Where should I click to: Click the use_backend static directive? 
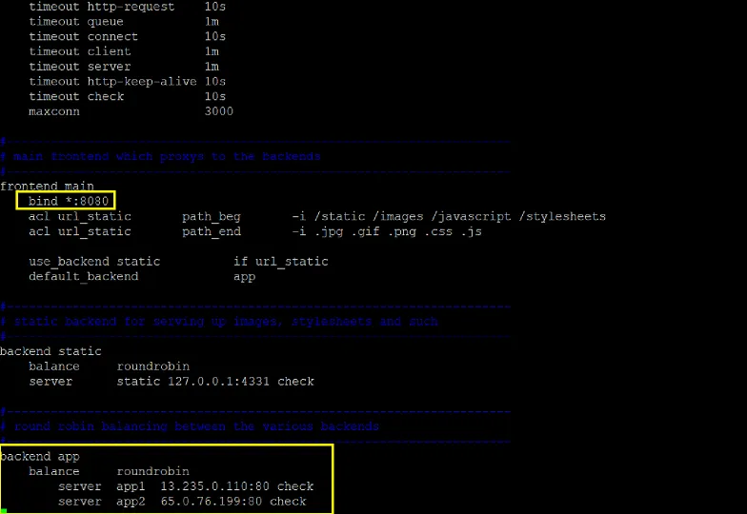click(x=94, y=261)
